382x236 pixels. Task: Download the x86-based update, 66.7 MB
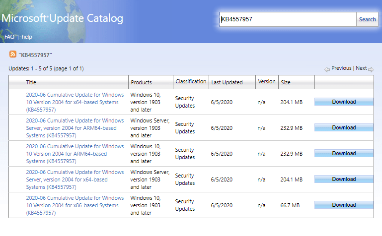point(344,205)
